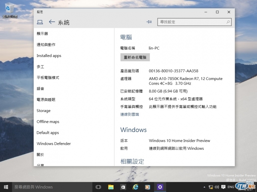The width and height of the screenshot is (257, 192).
Task: Click the 64 位元作業系統 system type value
Action: click(x=176, y=99)
